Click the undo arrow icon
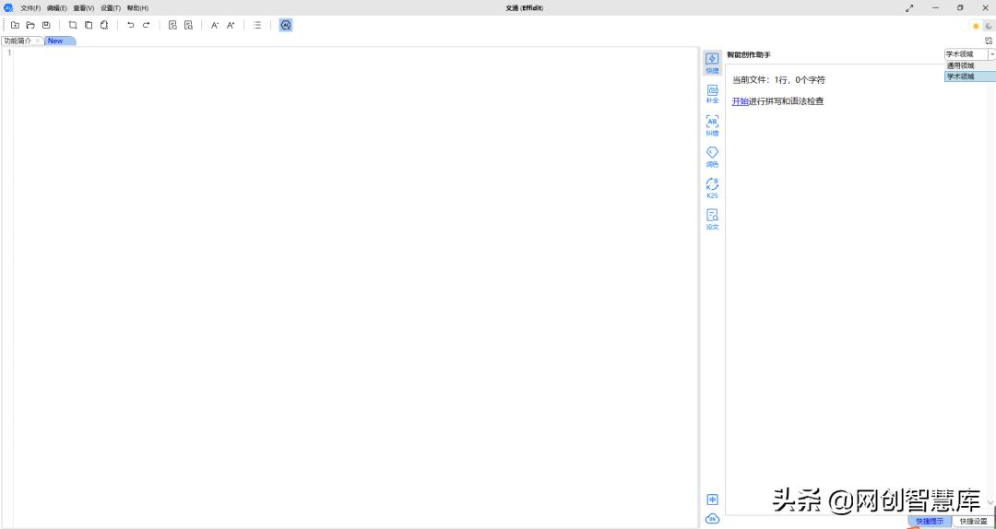Screen dimensions: 996x529 pyautogui.click(x=130, y=26)
